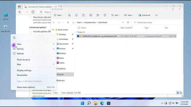Viewport: 191px width, 107px height.
Task: Toggle the select-all checkbox beside Name
Action: (x=79, y=28)
